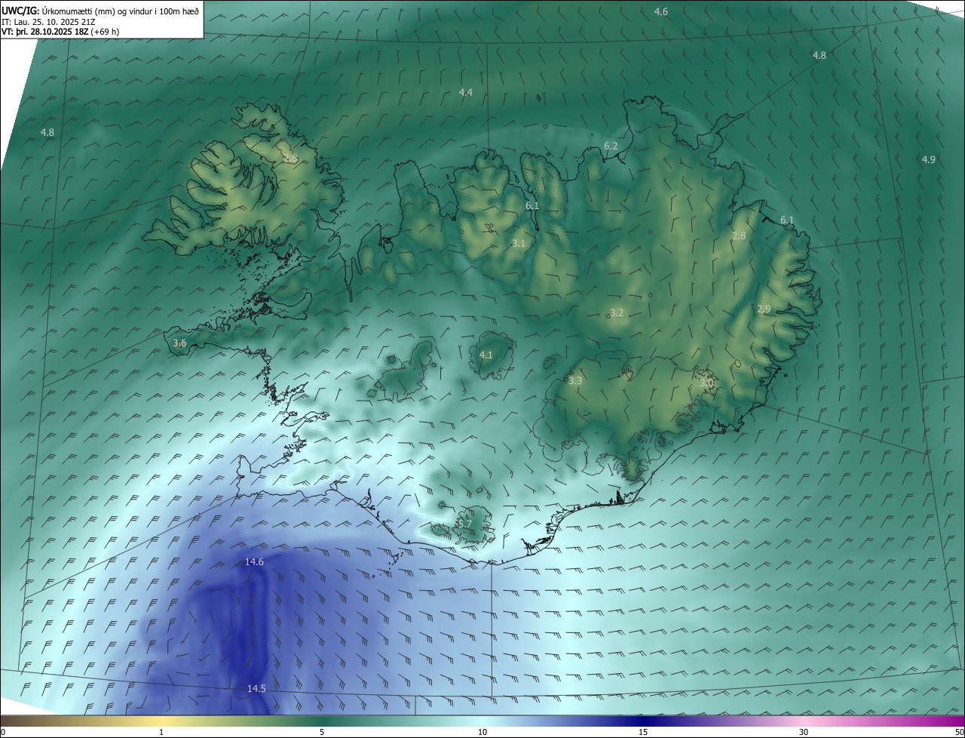This screenshot has height=738, width=965.
Task: Select the 4.9 value on the map
Action: tap(928, 159)
